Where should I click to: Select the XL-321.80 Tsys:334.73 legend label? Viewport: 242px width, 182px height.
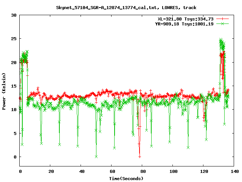point(185,19)
